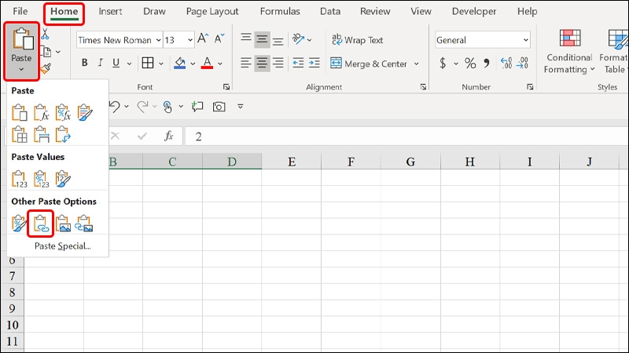Toggle Bold formatting
Image resolution: width=629 pixels, height=353 pixels.
tap(85, 63)
